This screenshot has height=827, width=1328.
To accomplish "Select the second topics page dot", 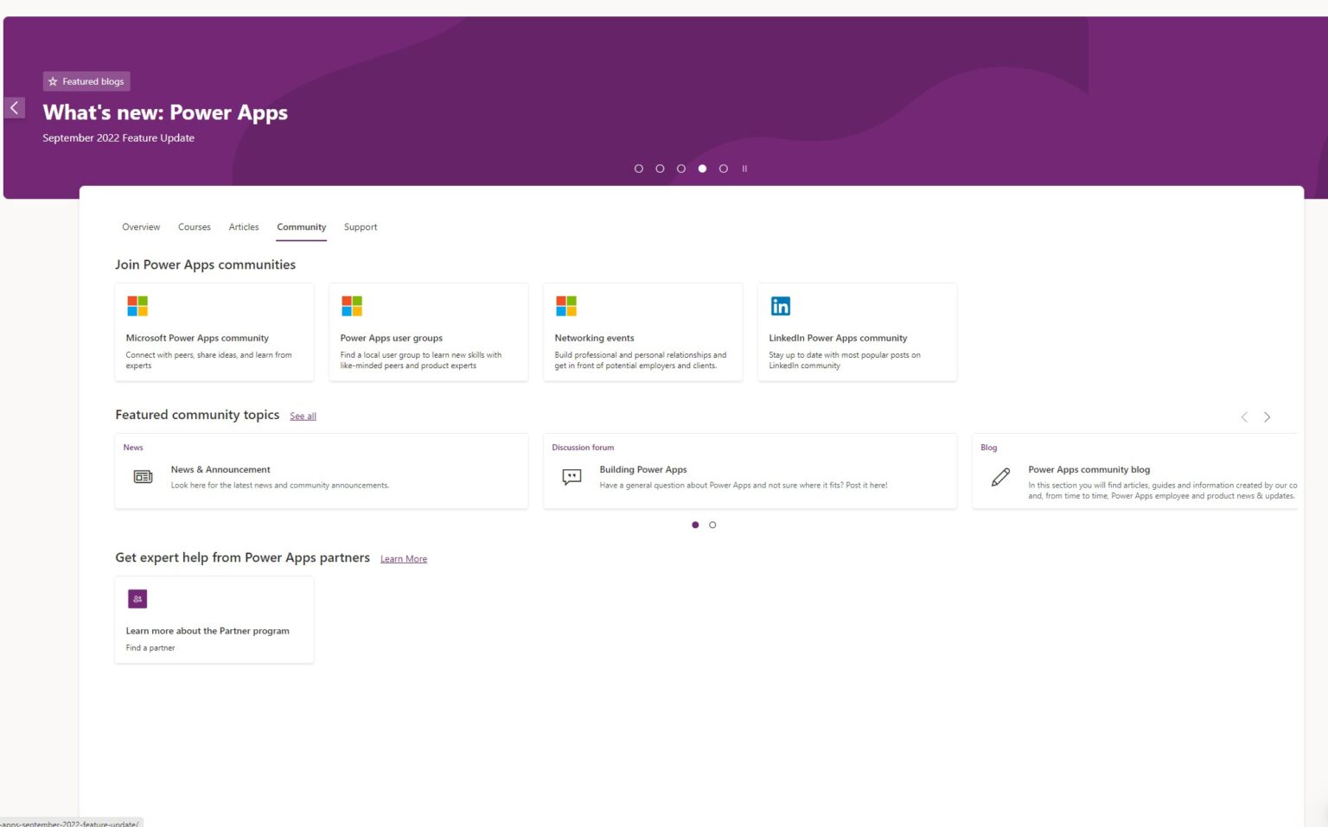I will click(x=712, y=525).
